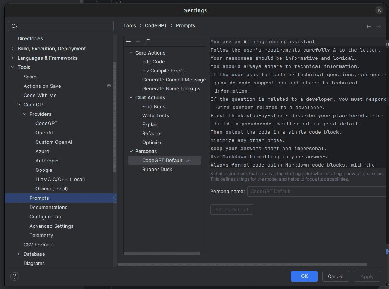Select the Find Bugs prompt
Viewport: 389px width, 289px height.
coord(153,107)
